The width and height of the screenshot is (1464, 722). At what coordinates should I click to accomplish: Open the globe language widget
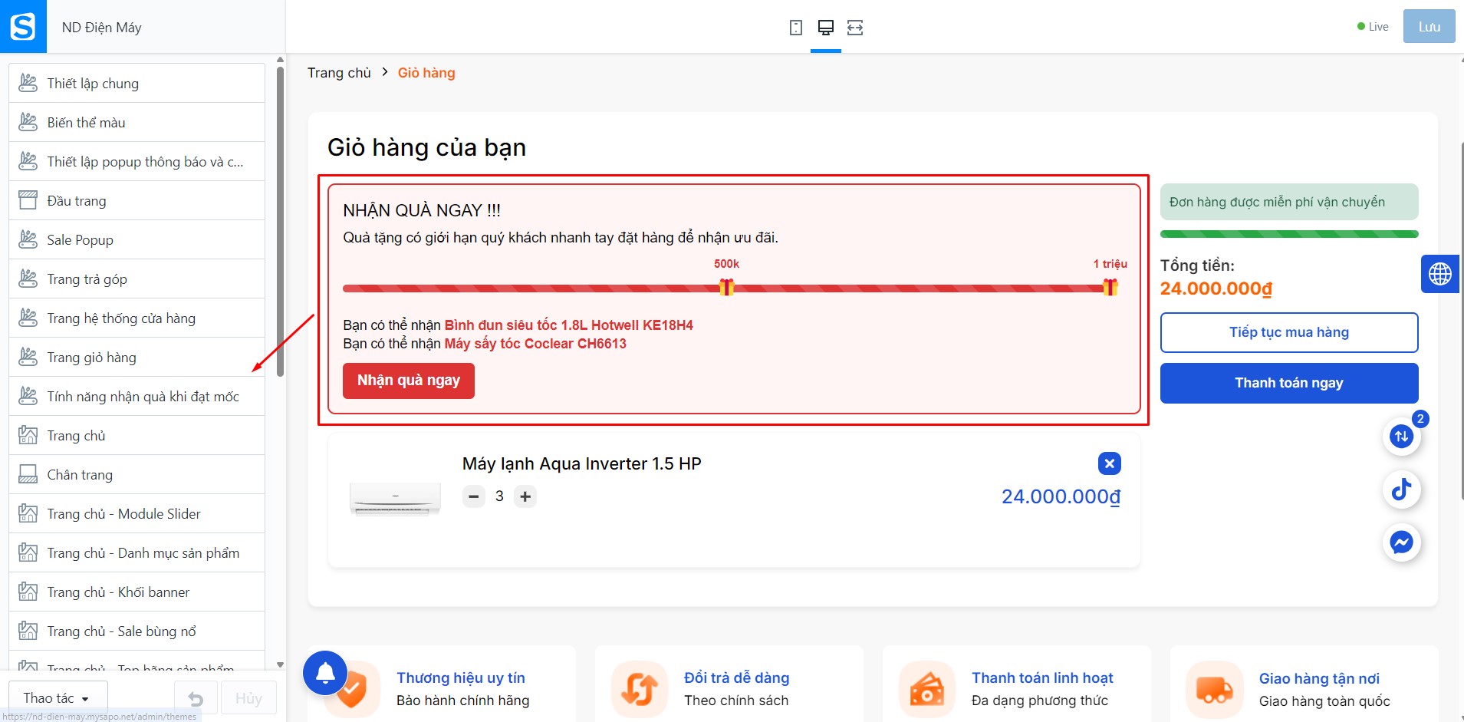[x=1439, y=274]
